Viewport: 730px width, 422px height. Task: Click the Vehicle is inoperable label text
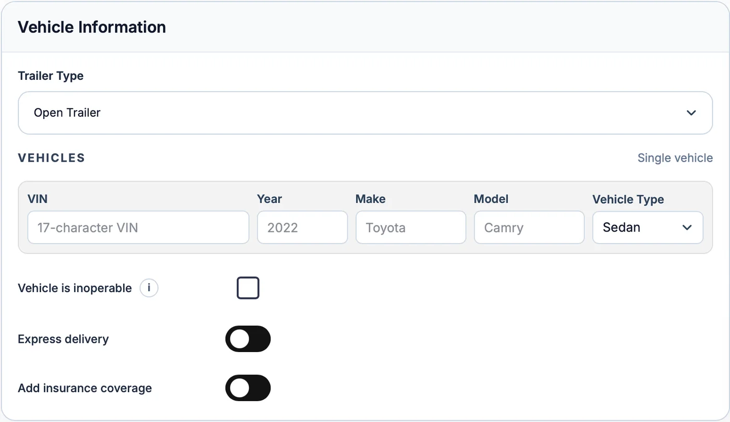[x=75, y=288]
